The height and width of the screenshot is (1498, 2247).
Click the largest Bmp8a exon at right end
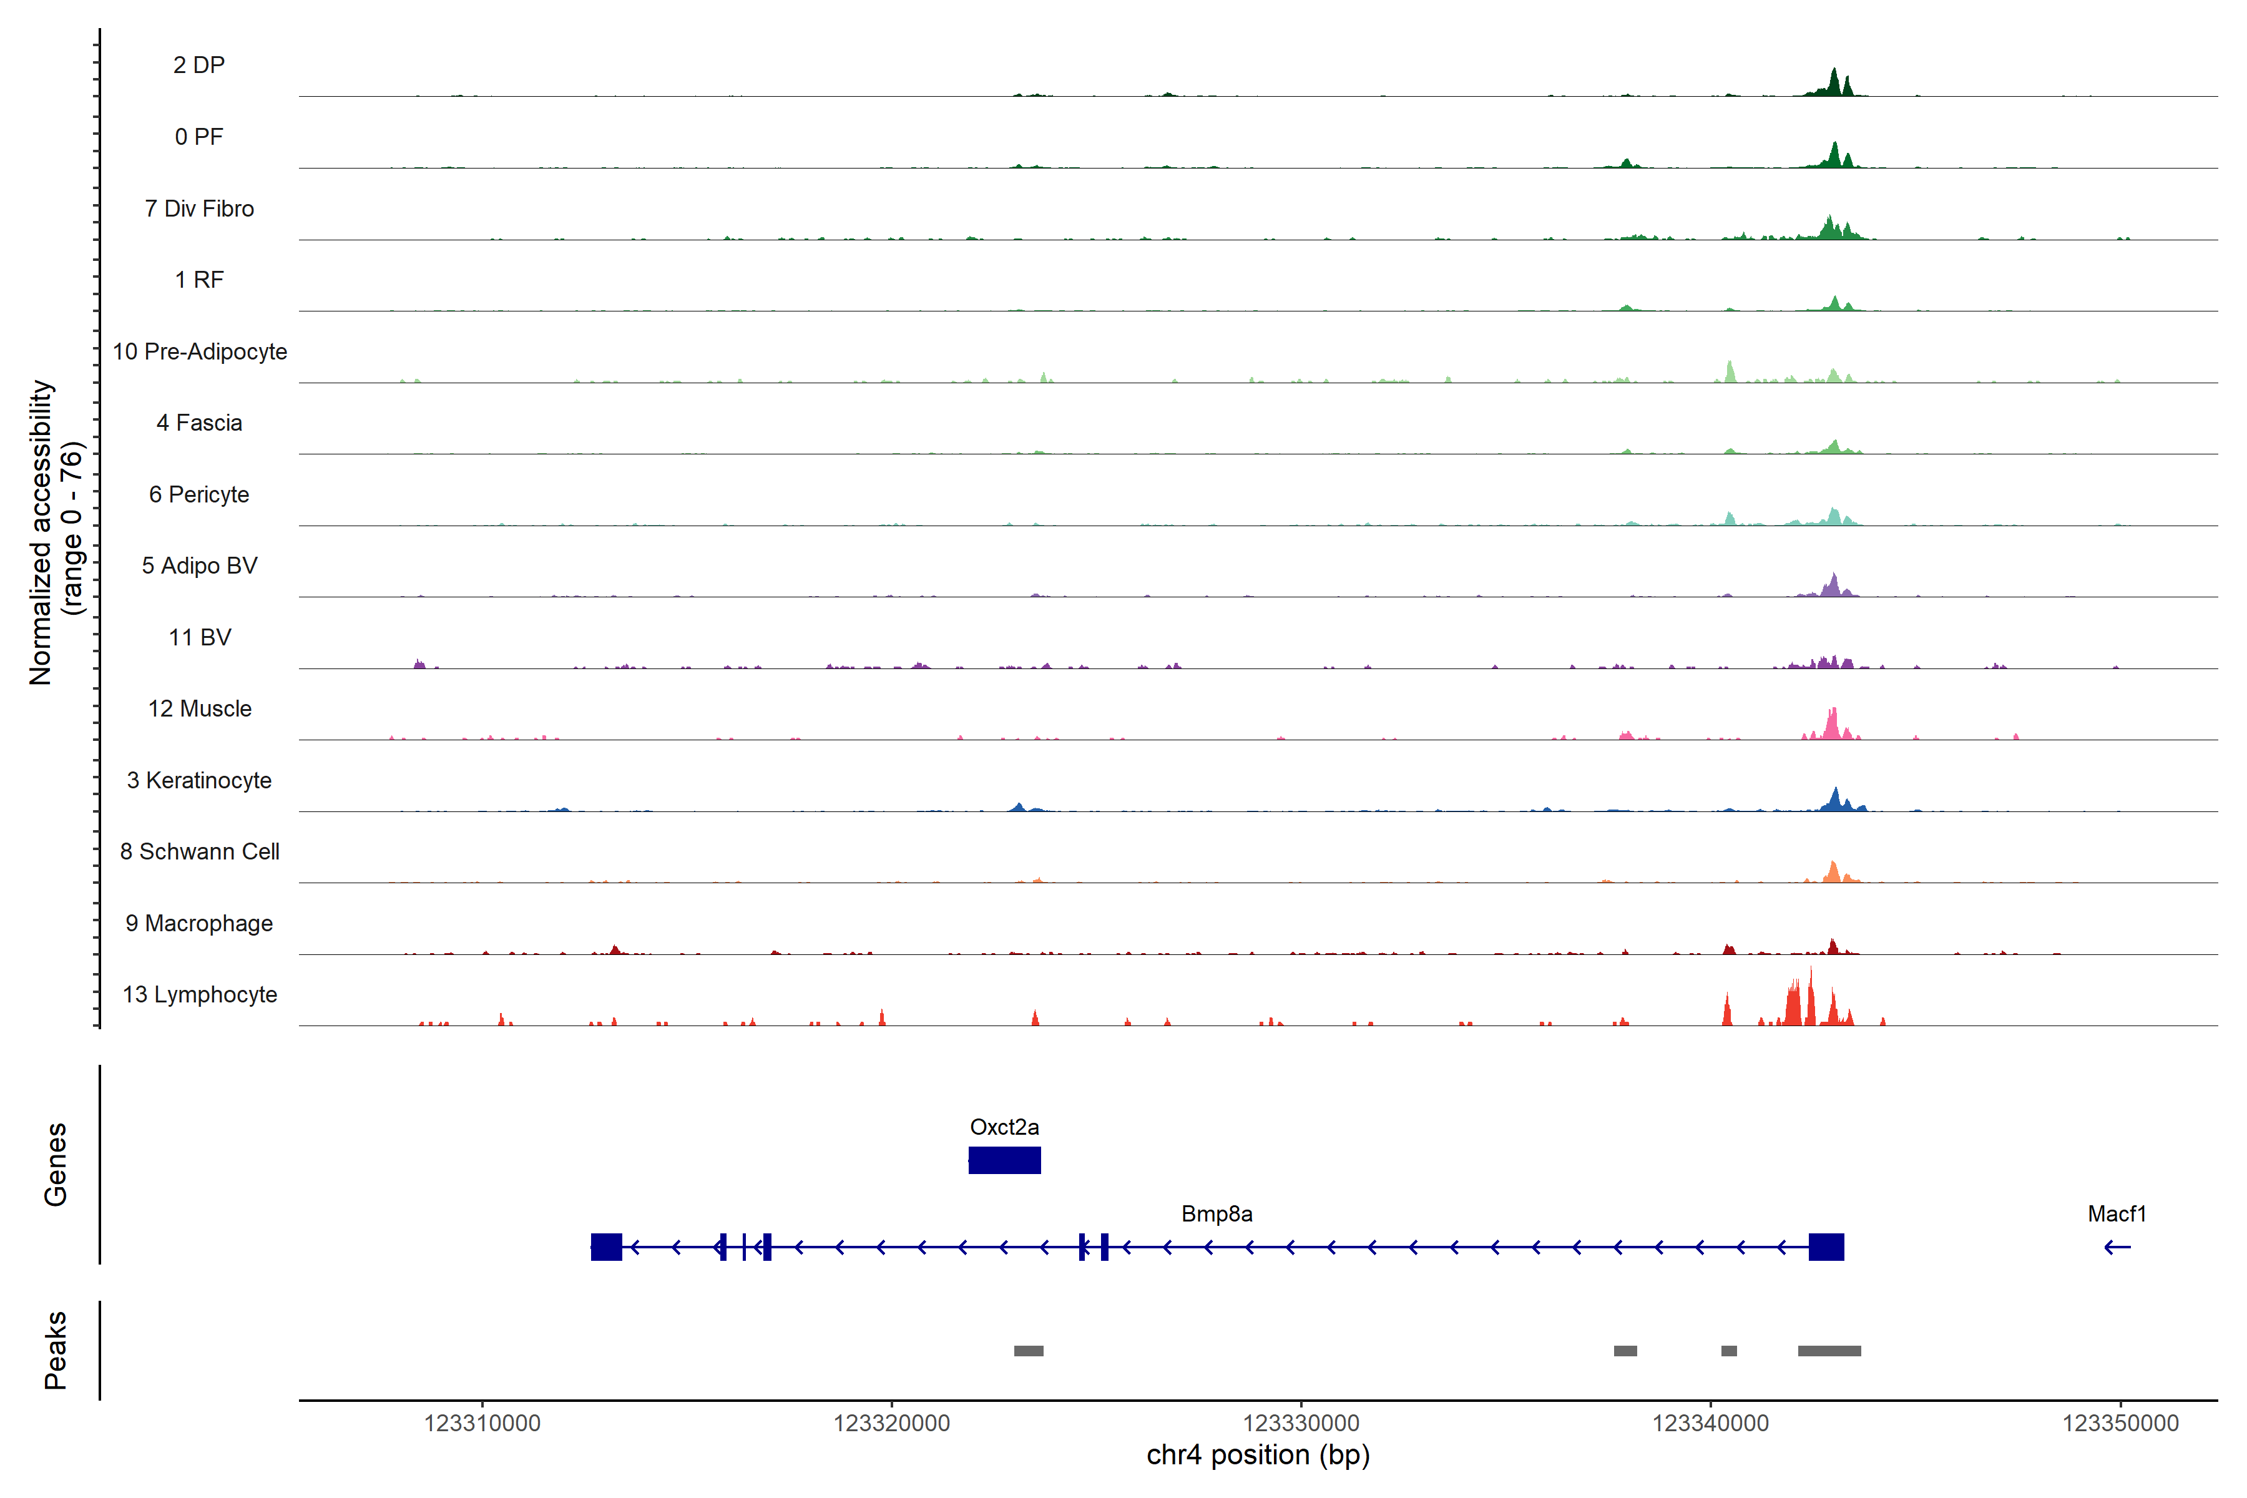point(1826,1246)
